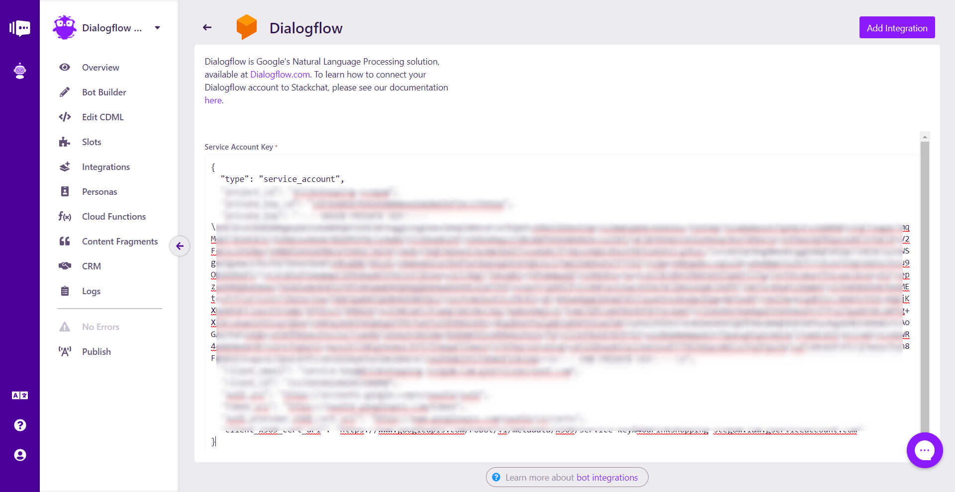Click the No Errors warning triangle icon
The height and width of the screenshot is (492, 955).
65,327
